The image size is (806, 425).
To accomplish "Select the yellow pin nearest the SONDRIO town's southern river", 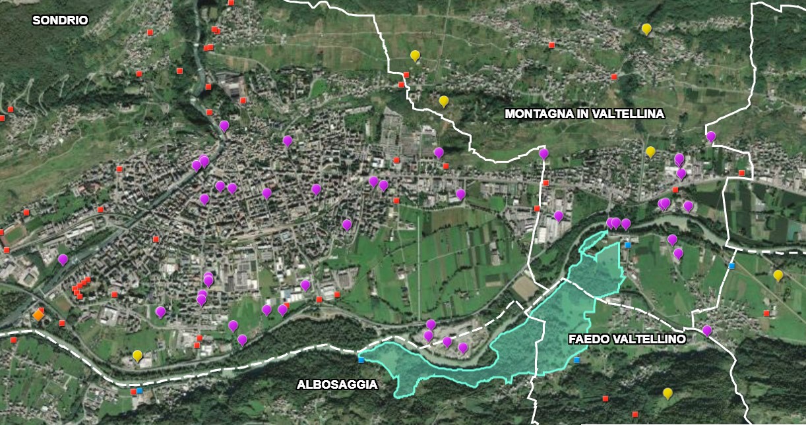I will point(137,355).
